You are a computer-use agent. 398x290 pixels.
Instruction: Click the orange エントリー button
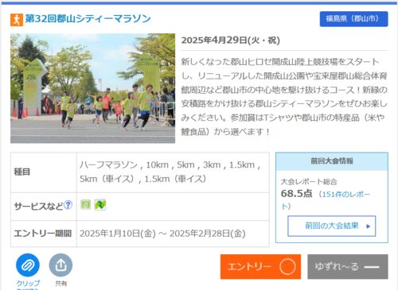click(260, 266)
